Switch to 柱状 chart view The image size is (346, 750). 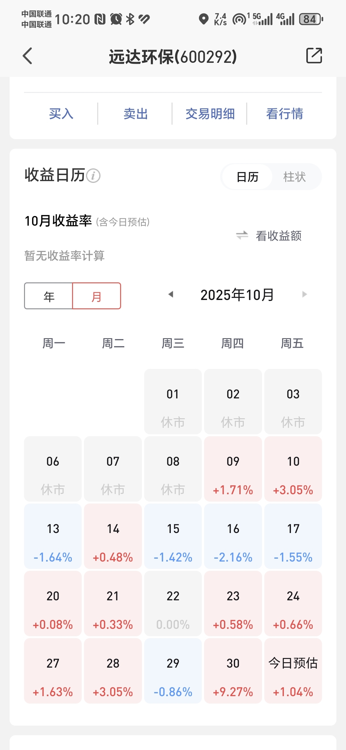(294, 177)
